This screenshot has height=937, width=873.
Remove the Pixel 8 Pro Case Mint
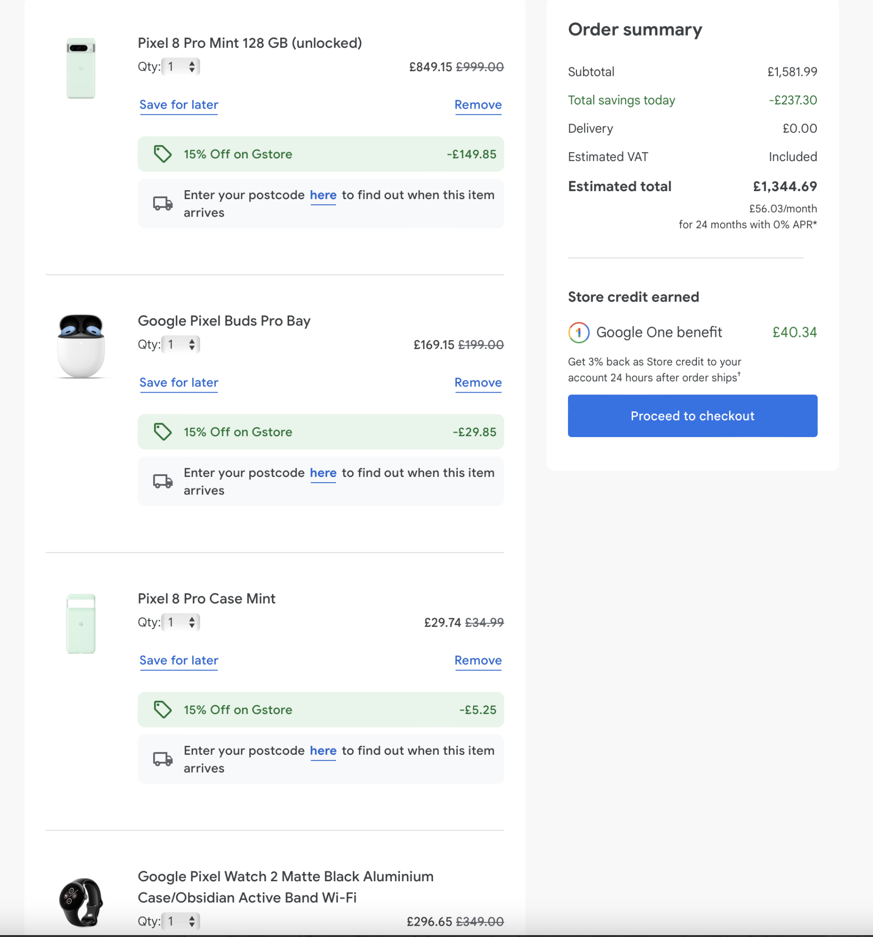click(x=478, y=660)
